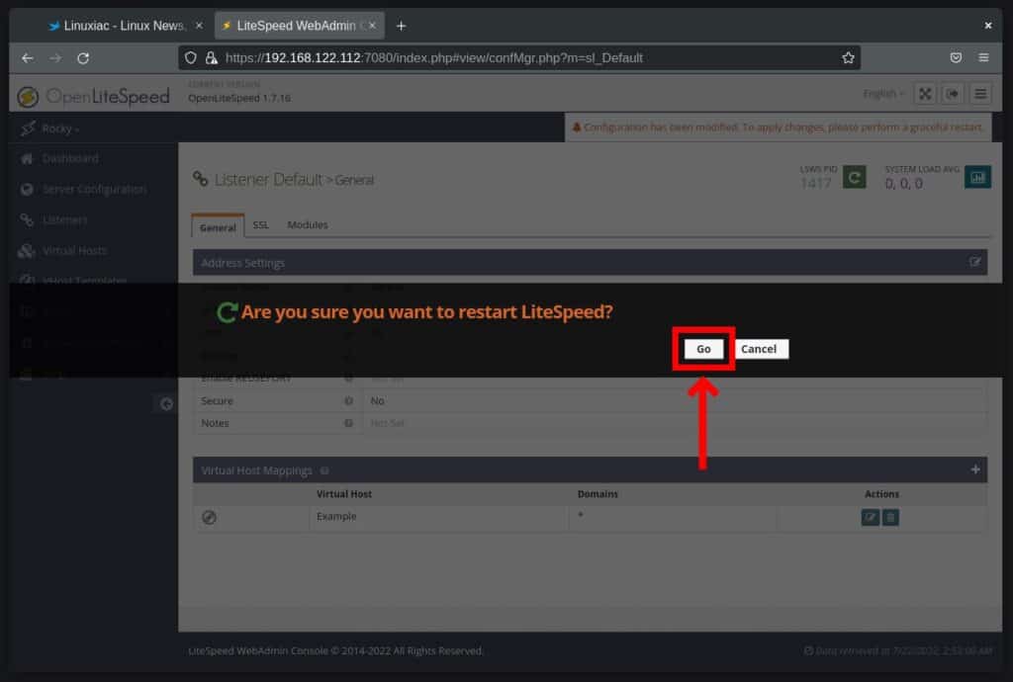
Task: Edit Address Settings via the pencil icon
Action: coord(974,262)
